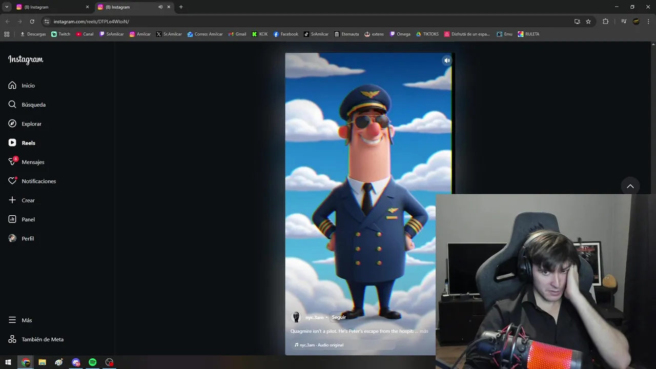The height and width of the screenshot is (369, 656).
Task: Open Gmail bookmark
Action: tap(237, 34)
